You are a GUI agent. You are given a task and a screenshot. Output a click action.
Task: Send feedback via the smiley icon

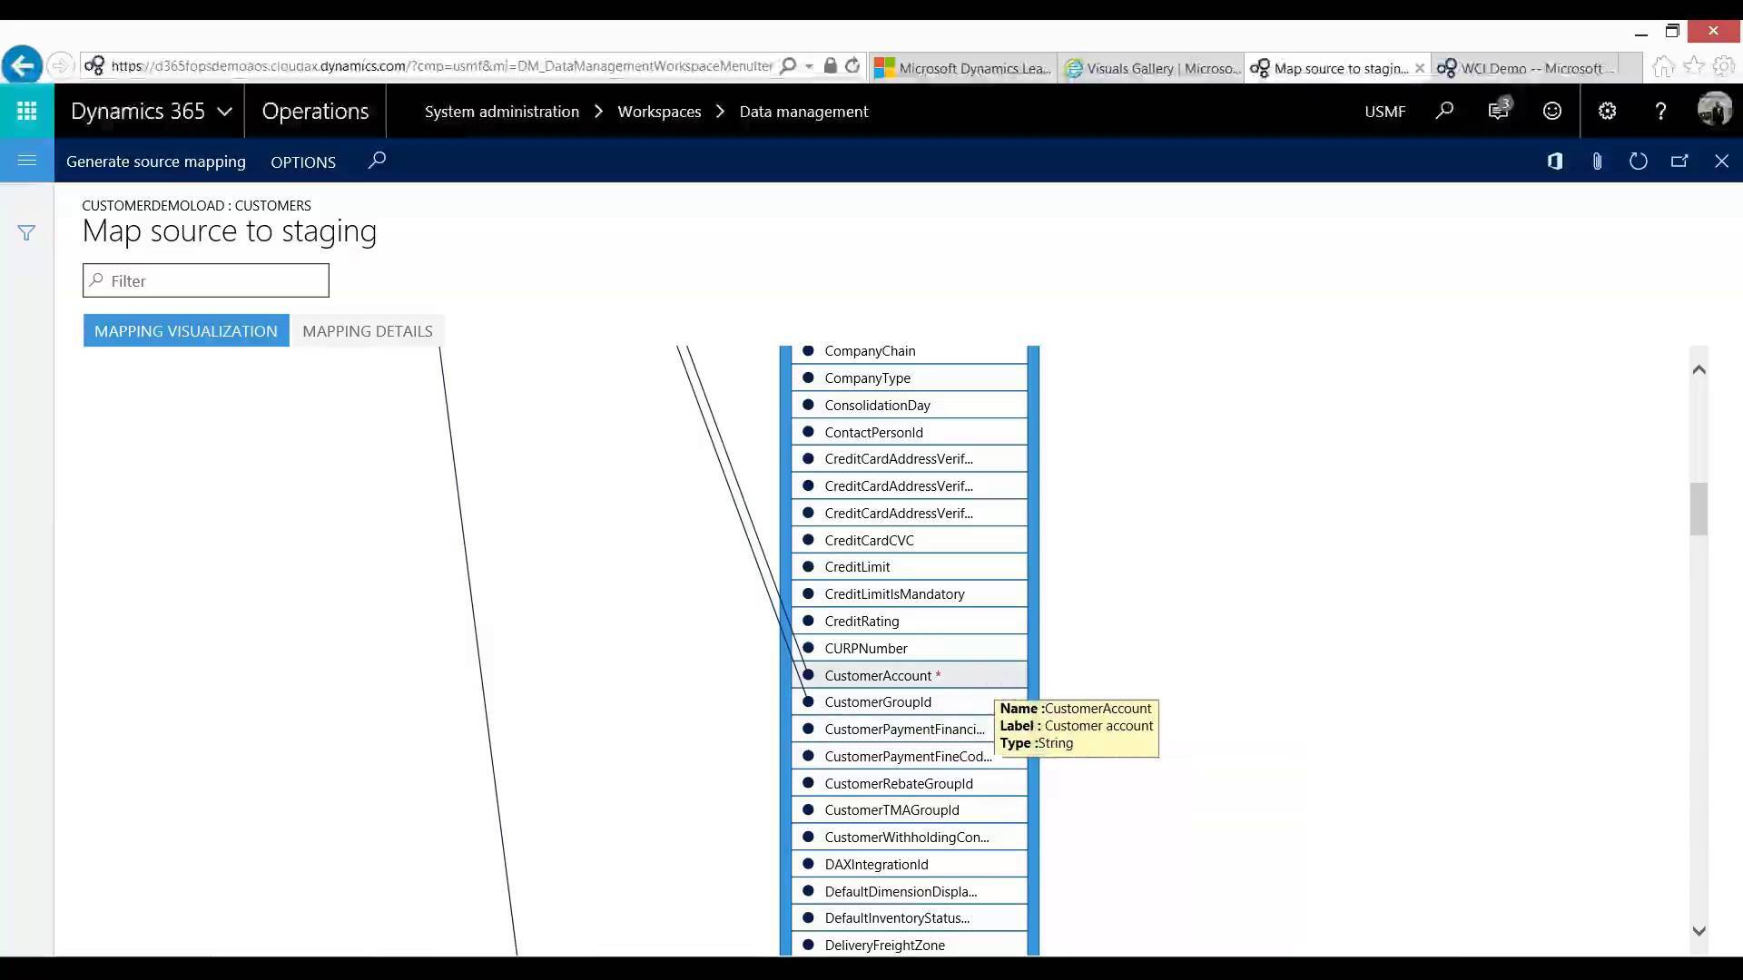[1551, 111]
